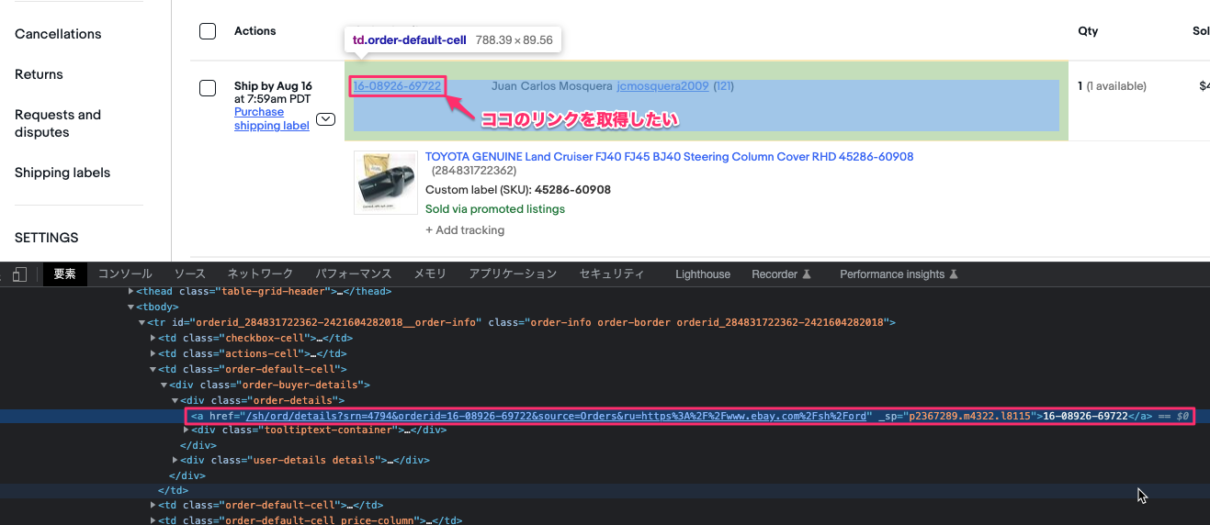Click the flask icon beside Performance insights
Viewport: 1210px width, 525px height.
[x=954, y=274]
